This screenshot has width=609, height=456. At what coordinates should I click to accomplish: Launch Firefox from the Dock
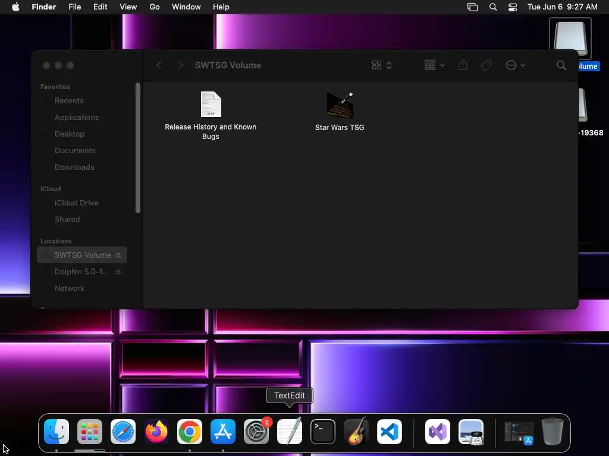156,432
